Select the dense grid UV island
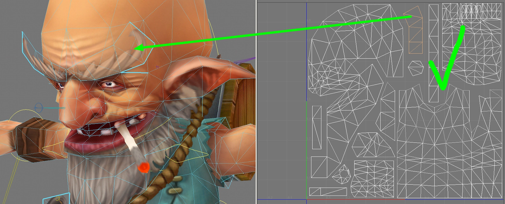505x204 pixels. pos(373,178)
